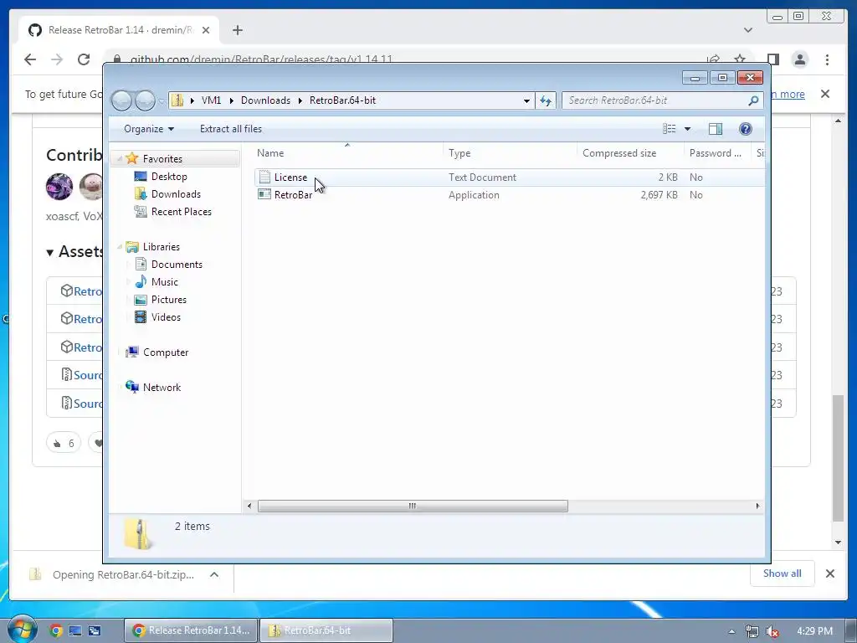This screenshot has width=857, height=643.
Task: Click the Favorites star icon
Action: [x=131, y=158]
